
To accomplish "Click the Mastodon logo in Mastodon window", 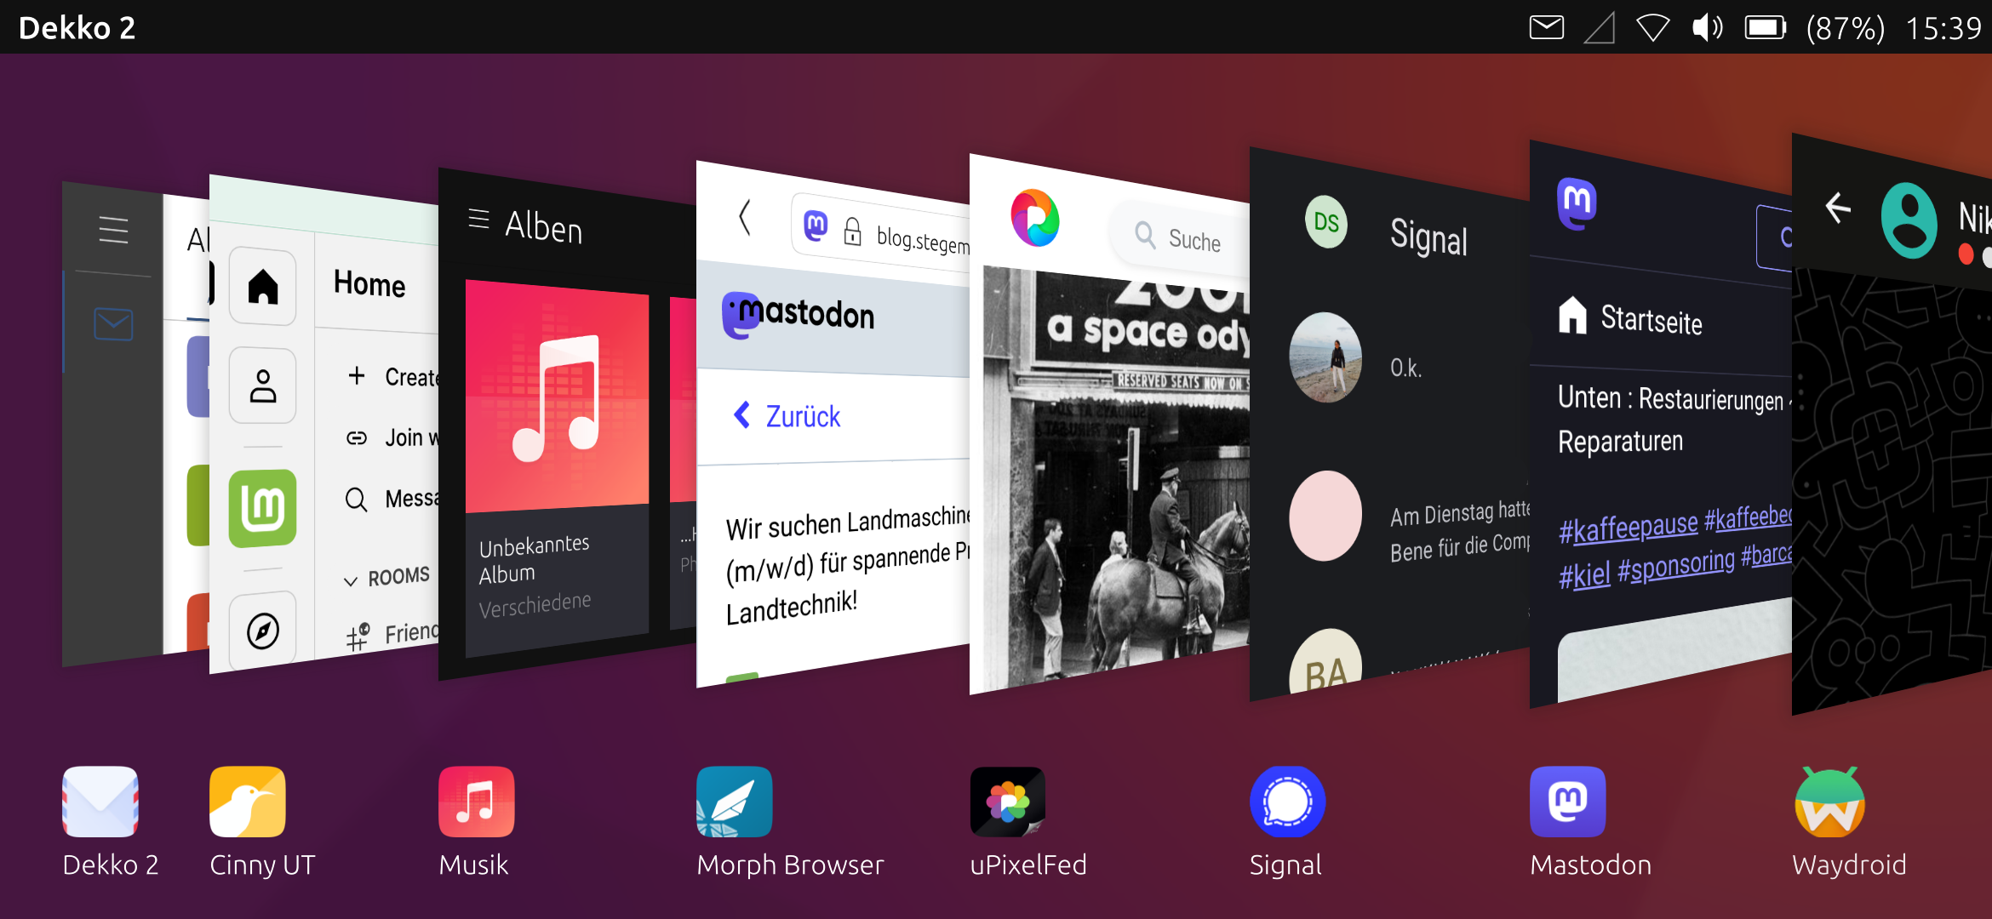I will (x=1577, y=203).
